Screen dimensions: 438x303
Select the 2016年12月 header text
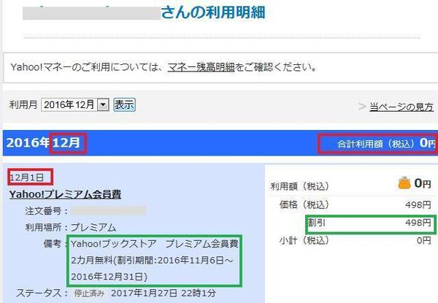click(x=43, y=142)
